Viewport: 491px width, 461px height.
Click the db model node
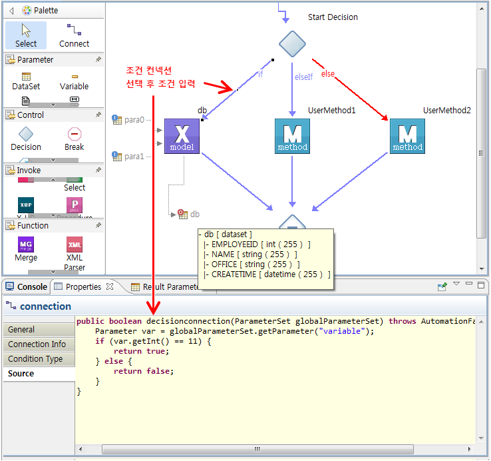182,136
